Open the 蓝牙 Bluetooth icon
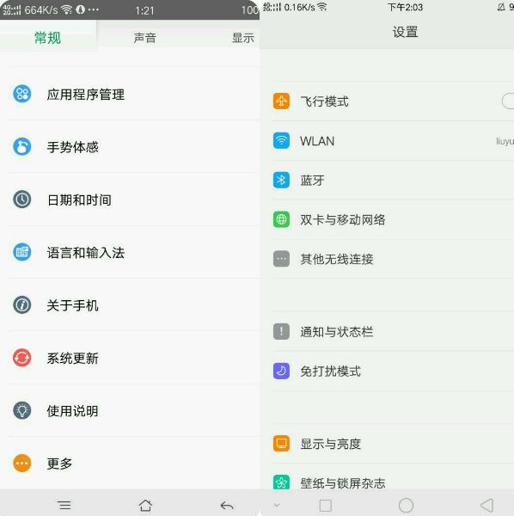Screen dimensions: 514x516 pyautogui.click(x=281, y=180)
